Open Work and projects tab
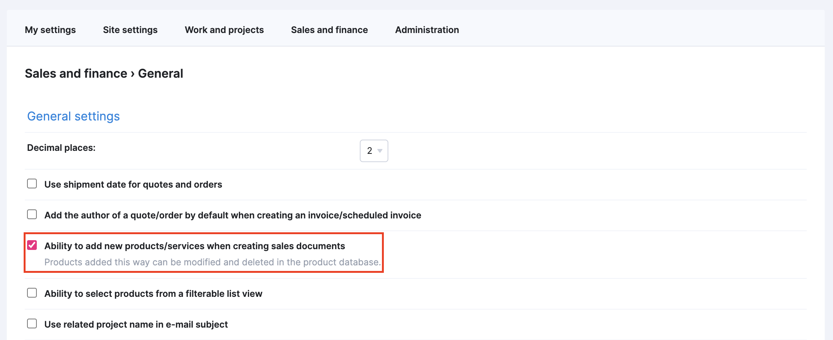 click(224, 30)
